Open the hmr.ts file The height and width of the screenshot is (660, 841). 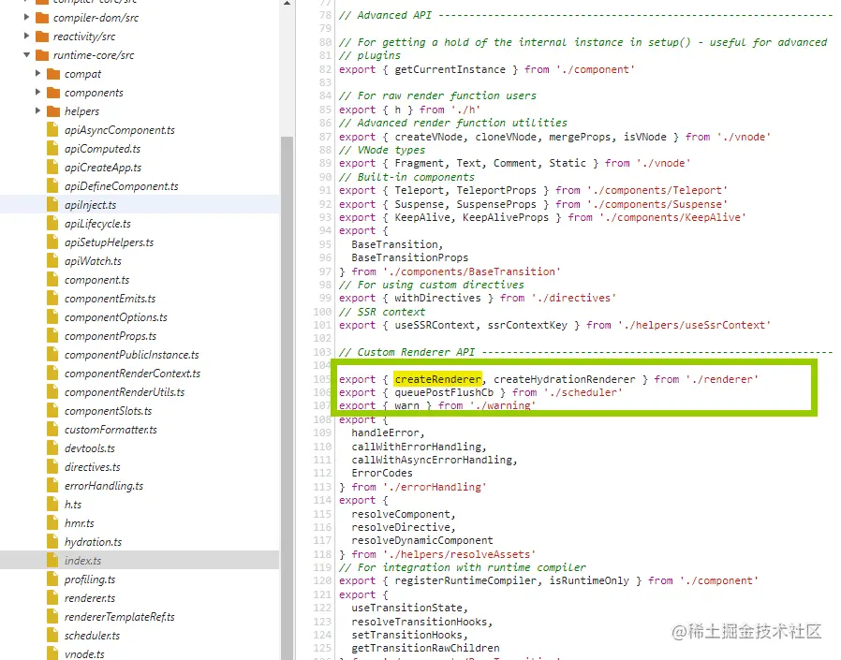(79, 523)
